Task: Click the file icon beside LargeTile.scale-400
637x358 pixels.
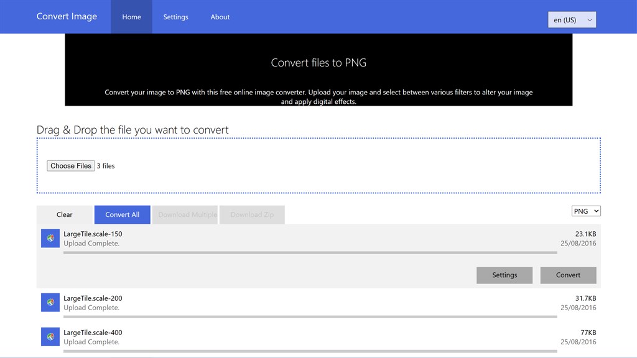Action: [x=50, y=336]
